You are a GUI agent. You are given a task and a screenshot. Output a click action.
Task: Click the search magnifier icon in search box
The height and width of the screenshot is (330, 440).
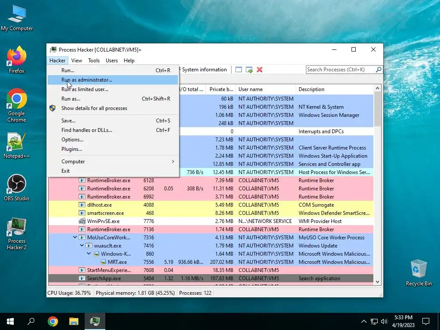point(379,69)
